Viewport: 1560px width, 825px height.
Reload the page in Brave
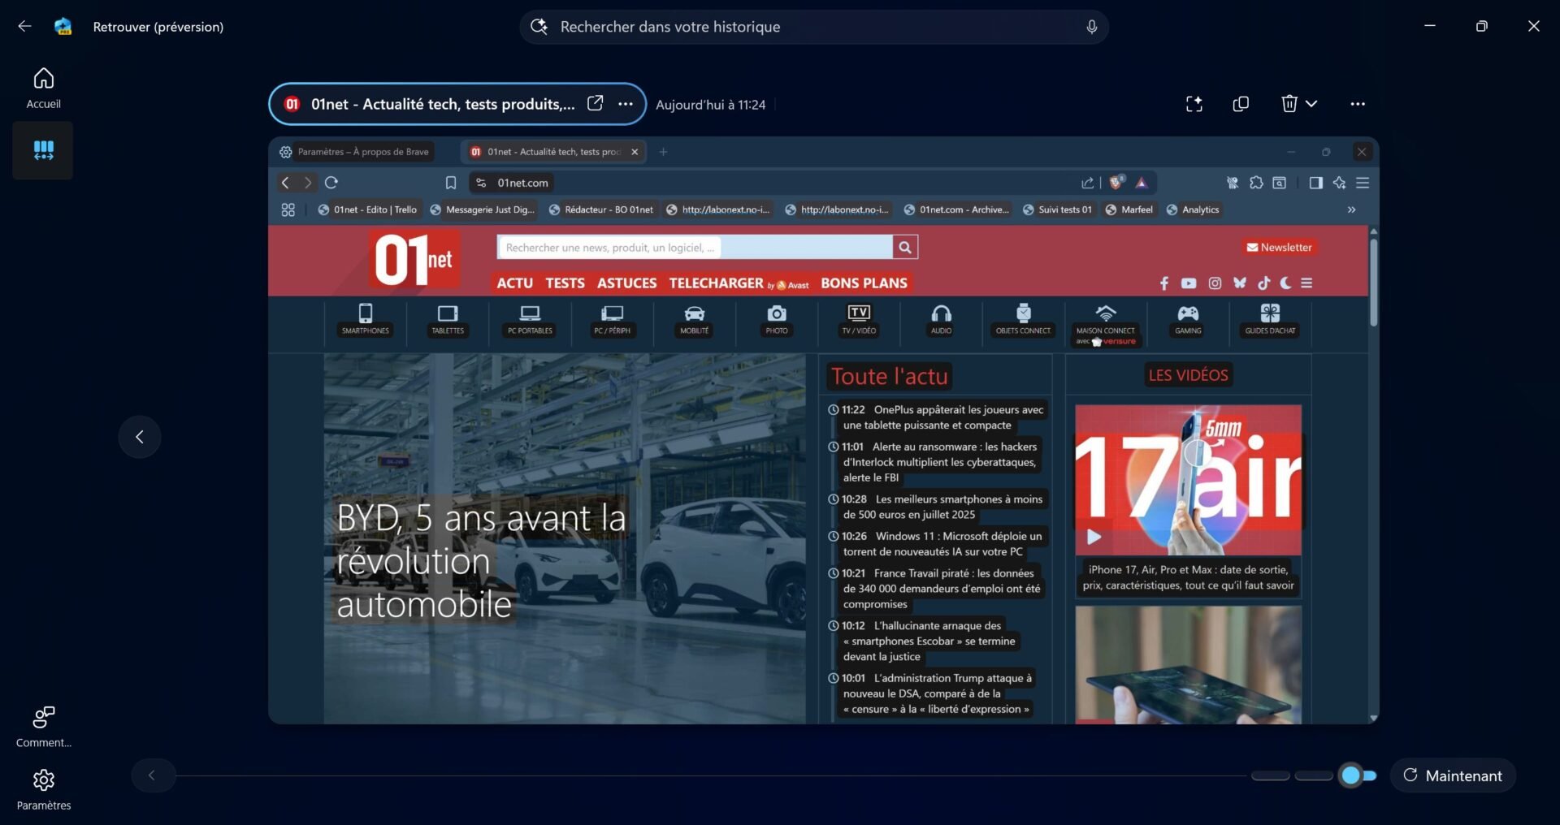coord(331,183)
